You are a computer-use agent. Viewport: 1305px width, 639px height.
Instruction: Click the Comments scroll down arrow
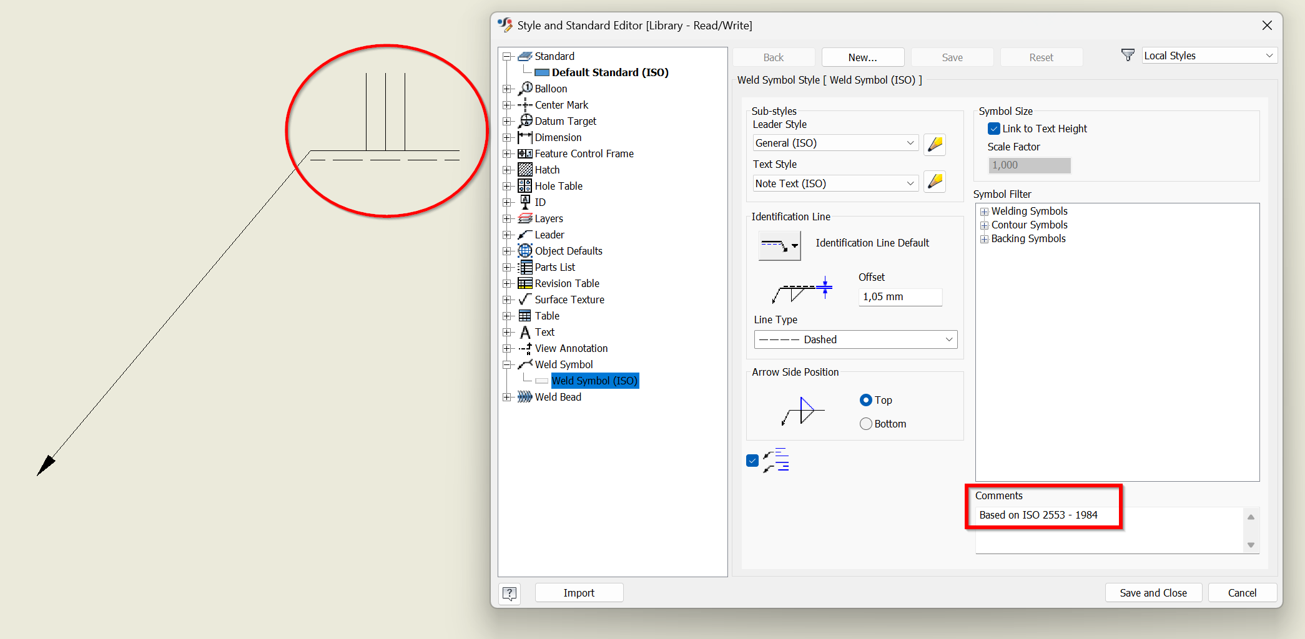click(x=1251, y=545)
